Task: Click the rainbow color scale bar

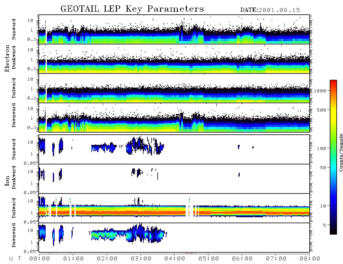Action: click(333, 157)
